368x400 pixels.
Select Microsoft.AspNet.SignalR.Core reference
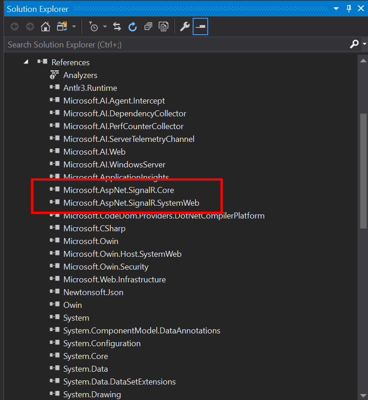[x=119, y=190]
